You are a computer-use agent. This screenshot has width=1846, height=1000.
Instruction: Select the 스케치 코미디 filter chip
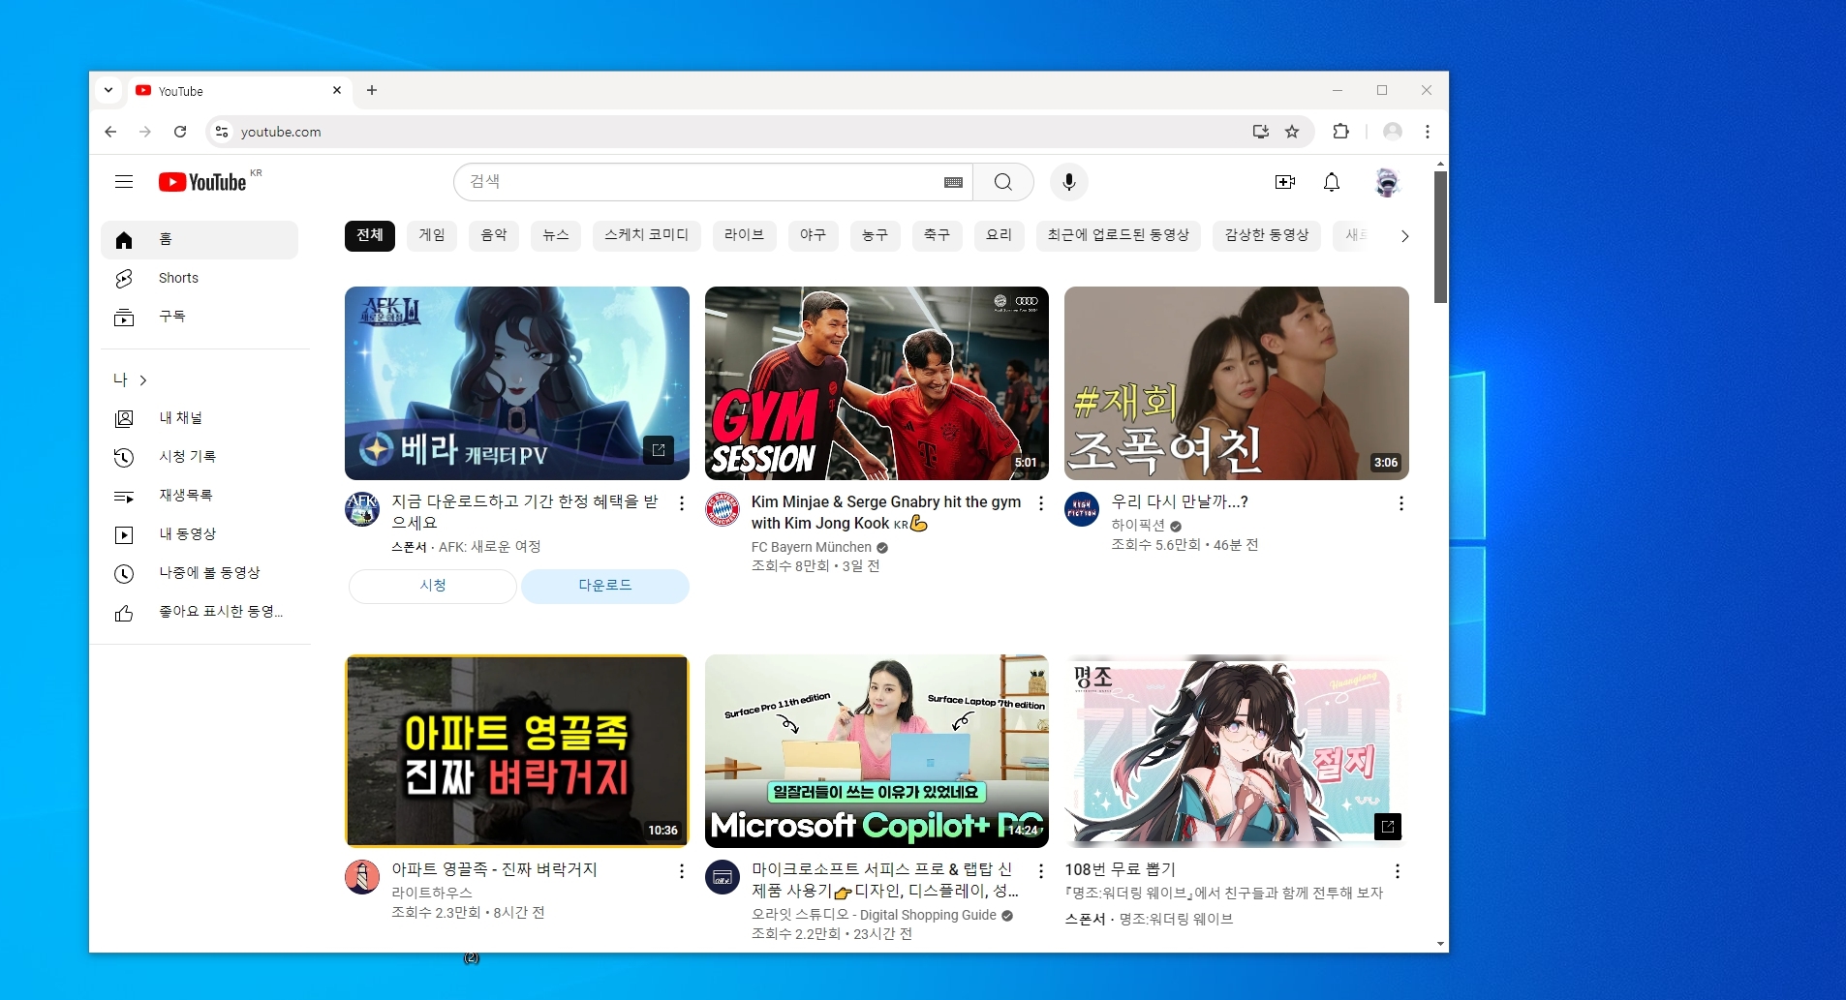click(x=647, y=235)
